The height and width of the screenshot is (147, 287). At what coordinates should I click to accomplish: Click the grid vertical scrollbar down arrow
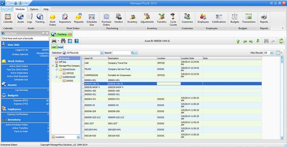[282, 138]
